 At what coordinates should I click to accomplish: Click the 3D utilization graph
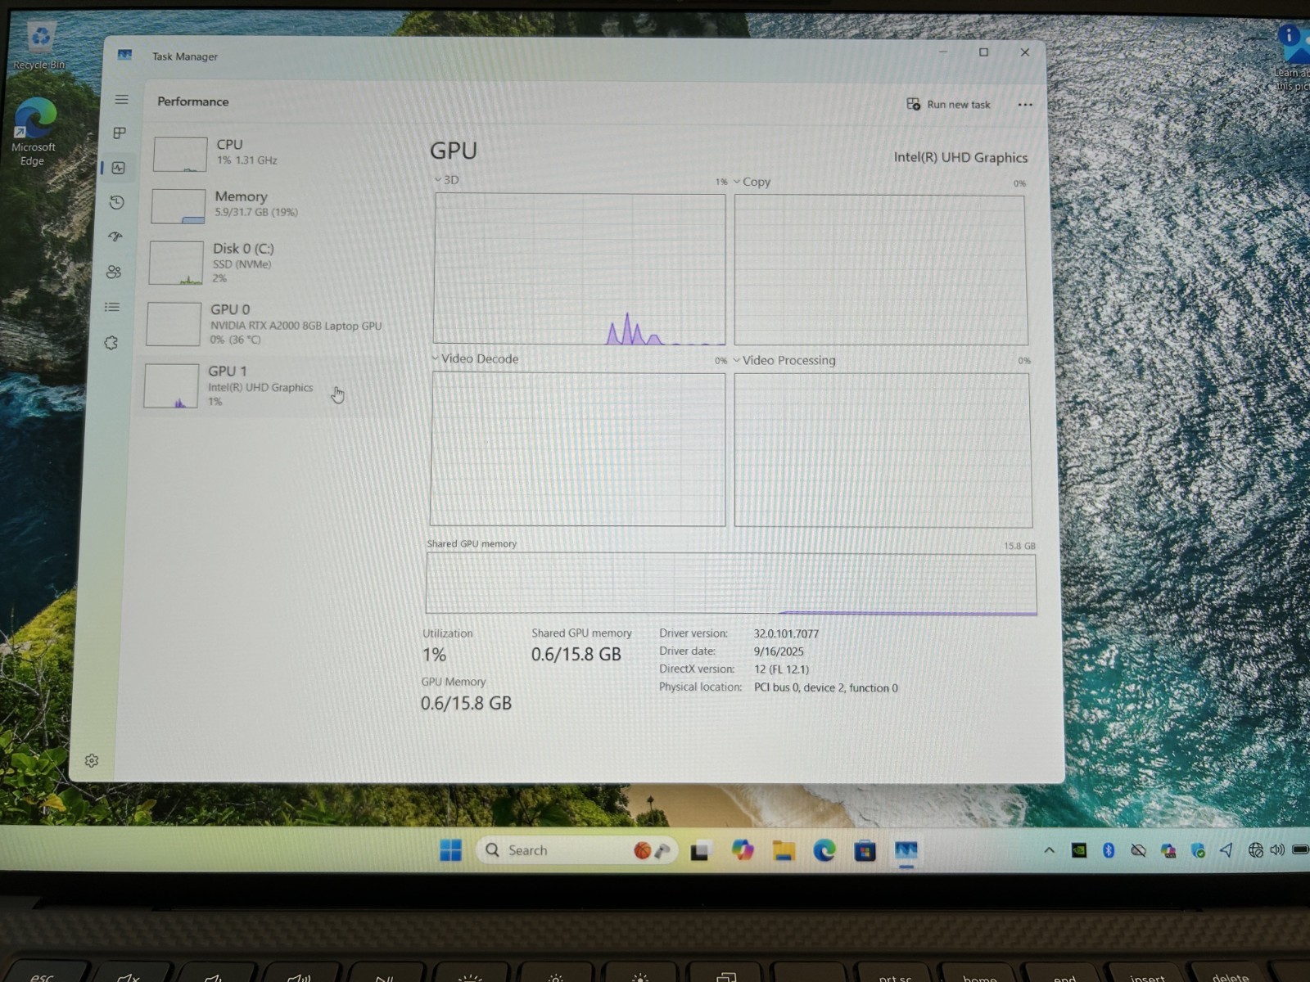tap(579, 268)
